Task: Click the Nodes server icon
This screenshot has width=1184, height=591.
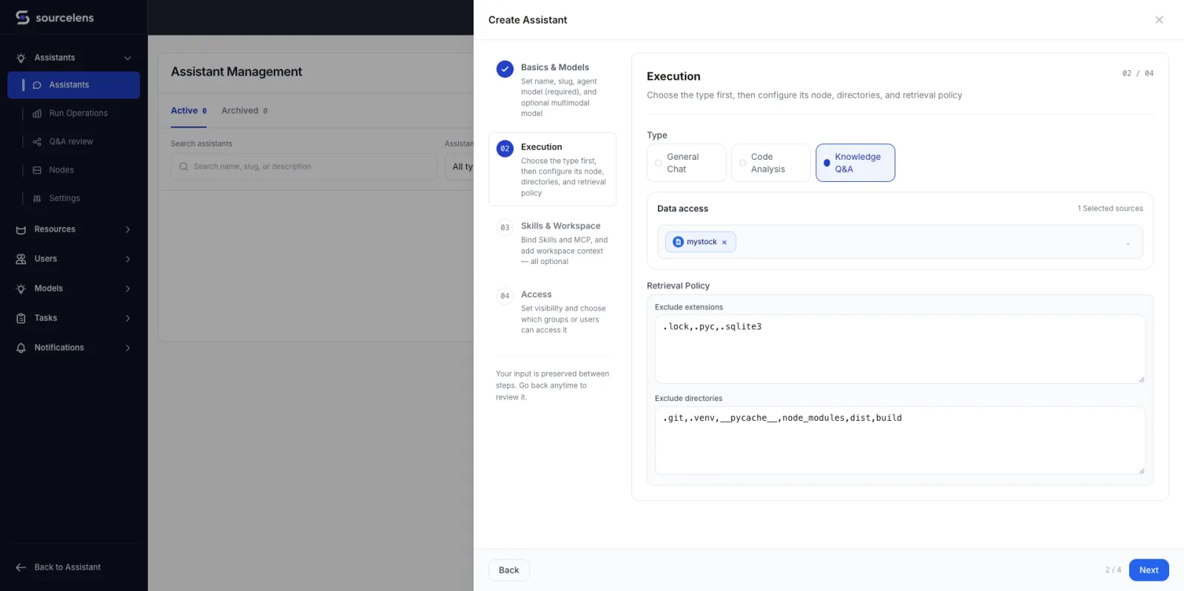Action: click(x=37, y=170)
